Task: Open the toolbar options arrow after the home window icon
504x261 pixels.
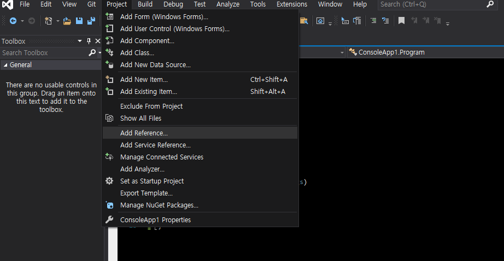Action: [330, 23]
